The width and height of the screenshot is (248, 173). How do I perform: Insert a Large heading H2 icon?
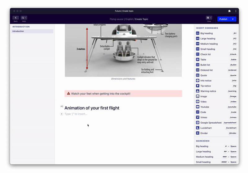pos(197,38)
